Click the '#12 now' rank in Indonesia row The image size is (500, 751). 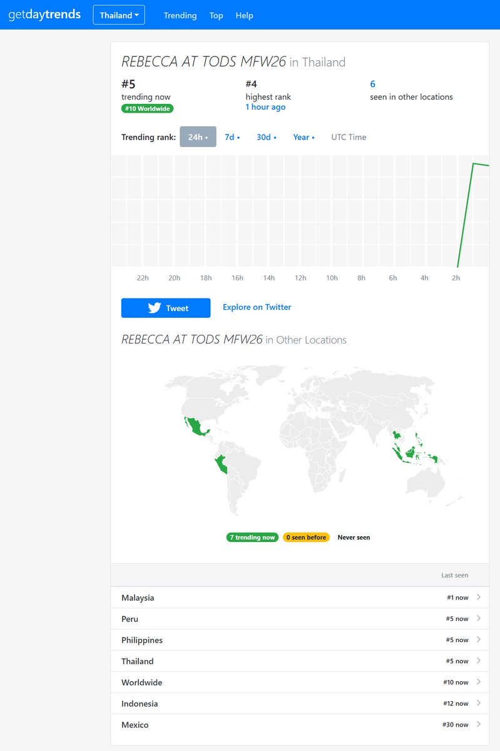pyautogui.click(x=456, y=703)
